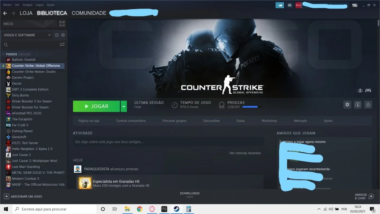This screenshot has width=380, height=214.
Task: Go to the Loja tab
Action: tap(26, 13)
